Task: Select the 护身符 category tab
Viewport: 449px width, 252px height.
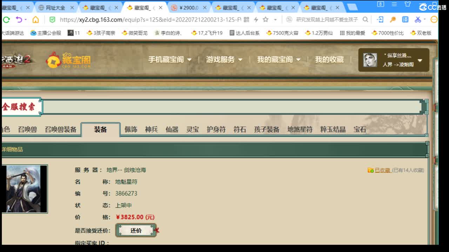Action: [x=216, y=129]
